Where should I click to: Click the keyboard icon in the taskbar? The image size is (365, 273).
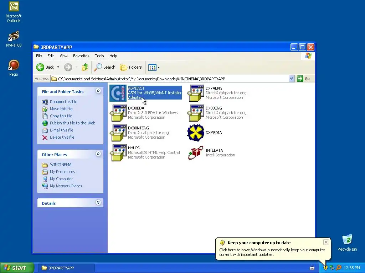312,268
